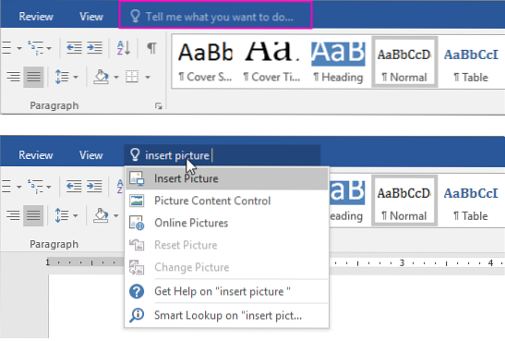Click the search field containing 'insert picture'
This screenshot has height=341, width=505.
222,155
